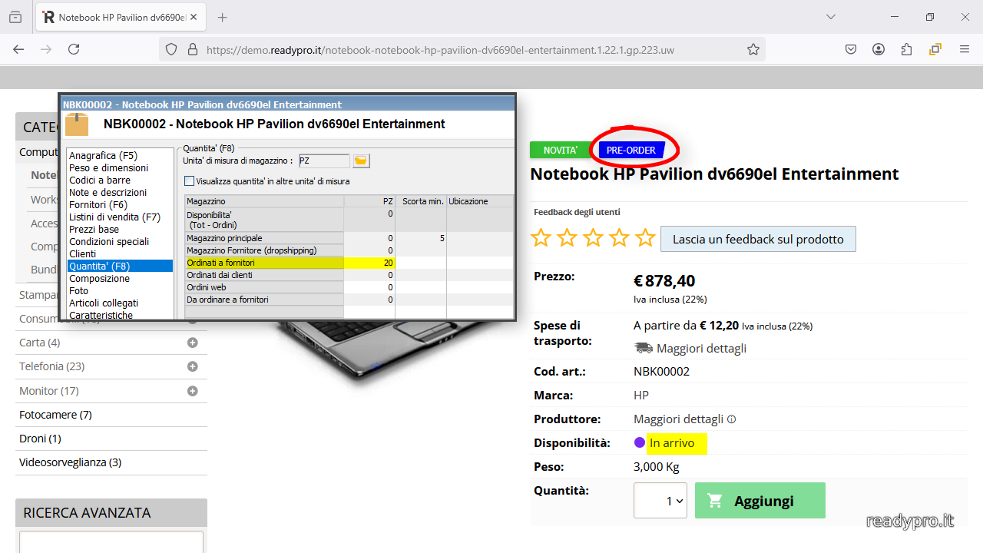Select the Magazzino principale row
The width and height of the screenshot is (983, 553).
point(349,238)
